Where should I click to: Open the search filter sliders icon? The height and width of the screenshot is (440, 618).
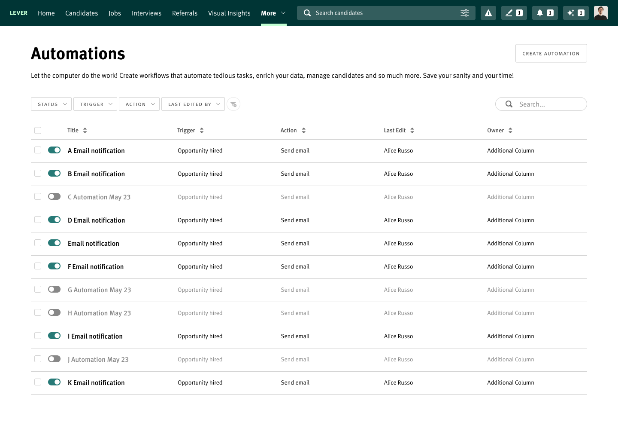[x=465, y=13]
